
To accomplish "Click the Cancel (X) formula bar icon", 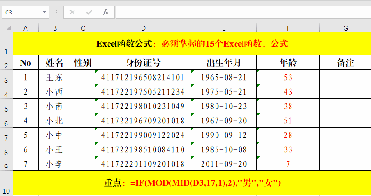I will pyautogui.click(x=72, y=12).
